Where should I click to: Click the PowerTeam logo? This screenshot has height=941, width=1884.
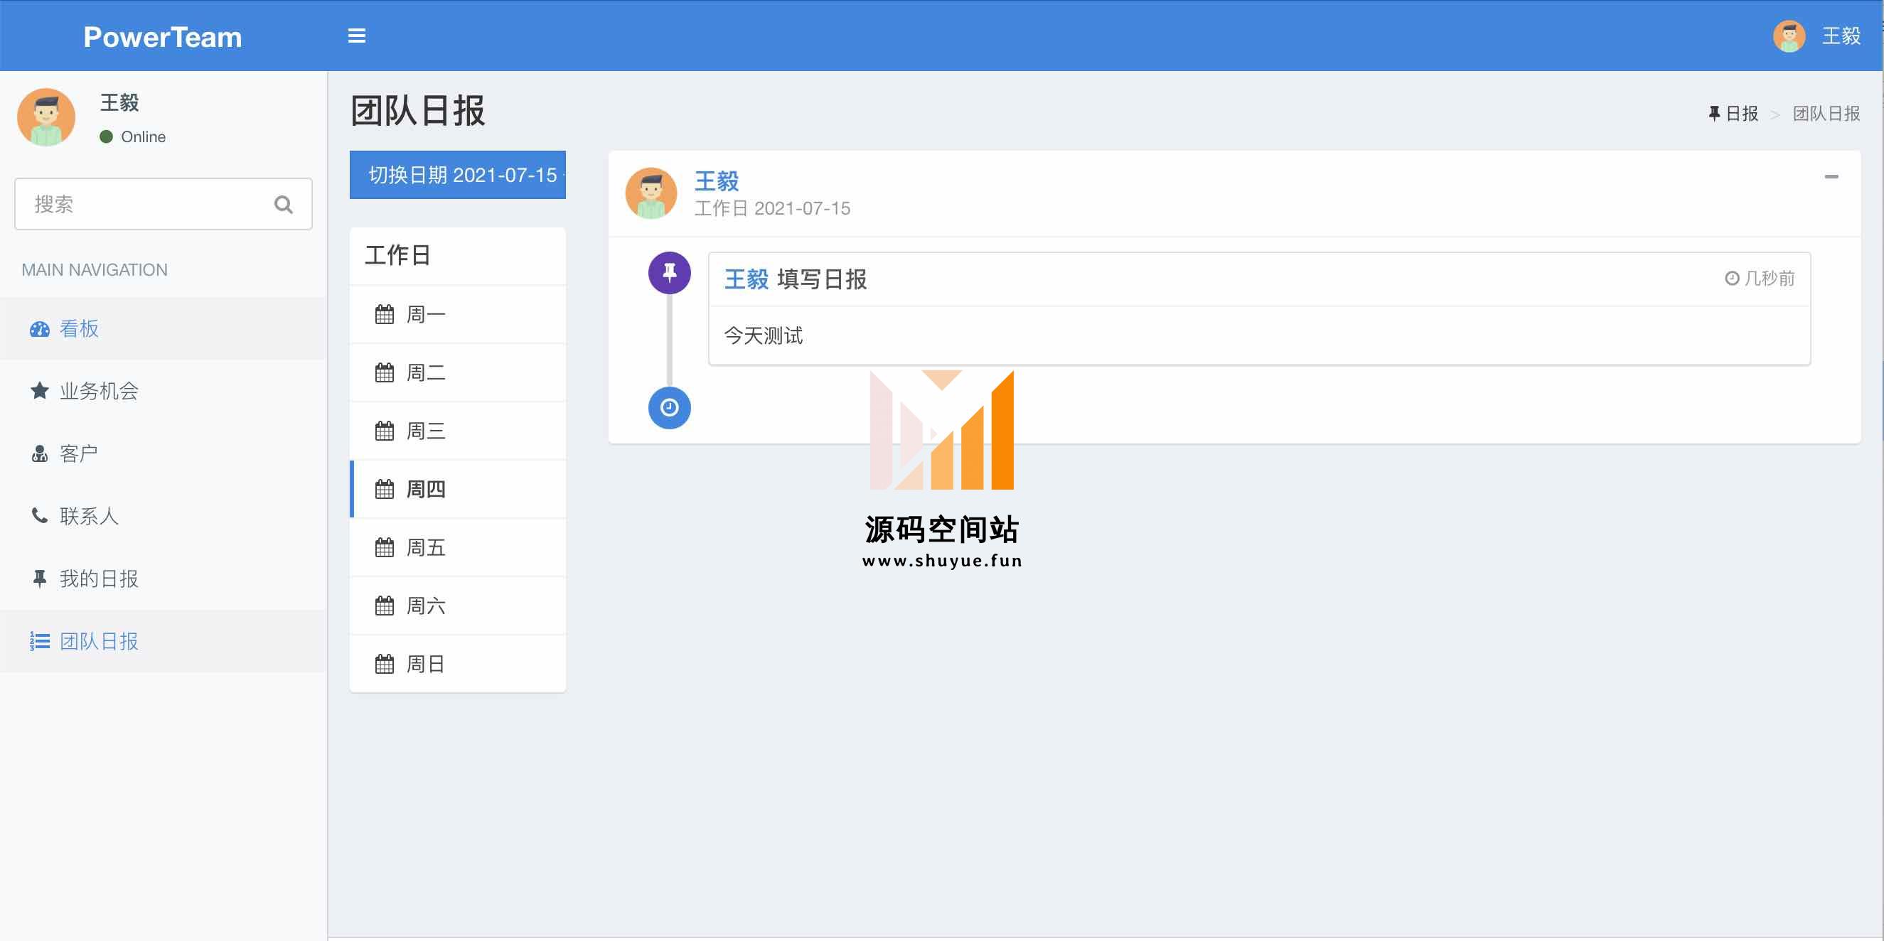(162, 36)
